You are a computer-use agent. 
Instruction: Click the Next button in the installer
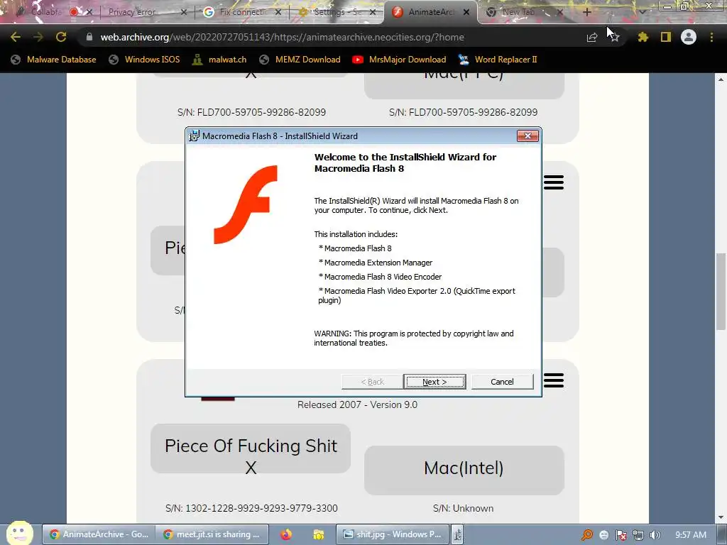434,381
